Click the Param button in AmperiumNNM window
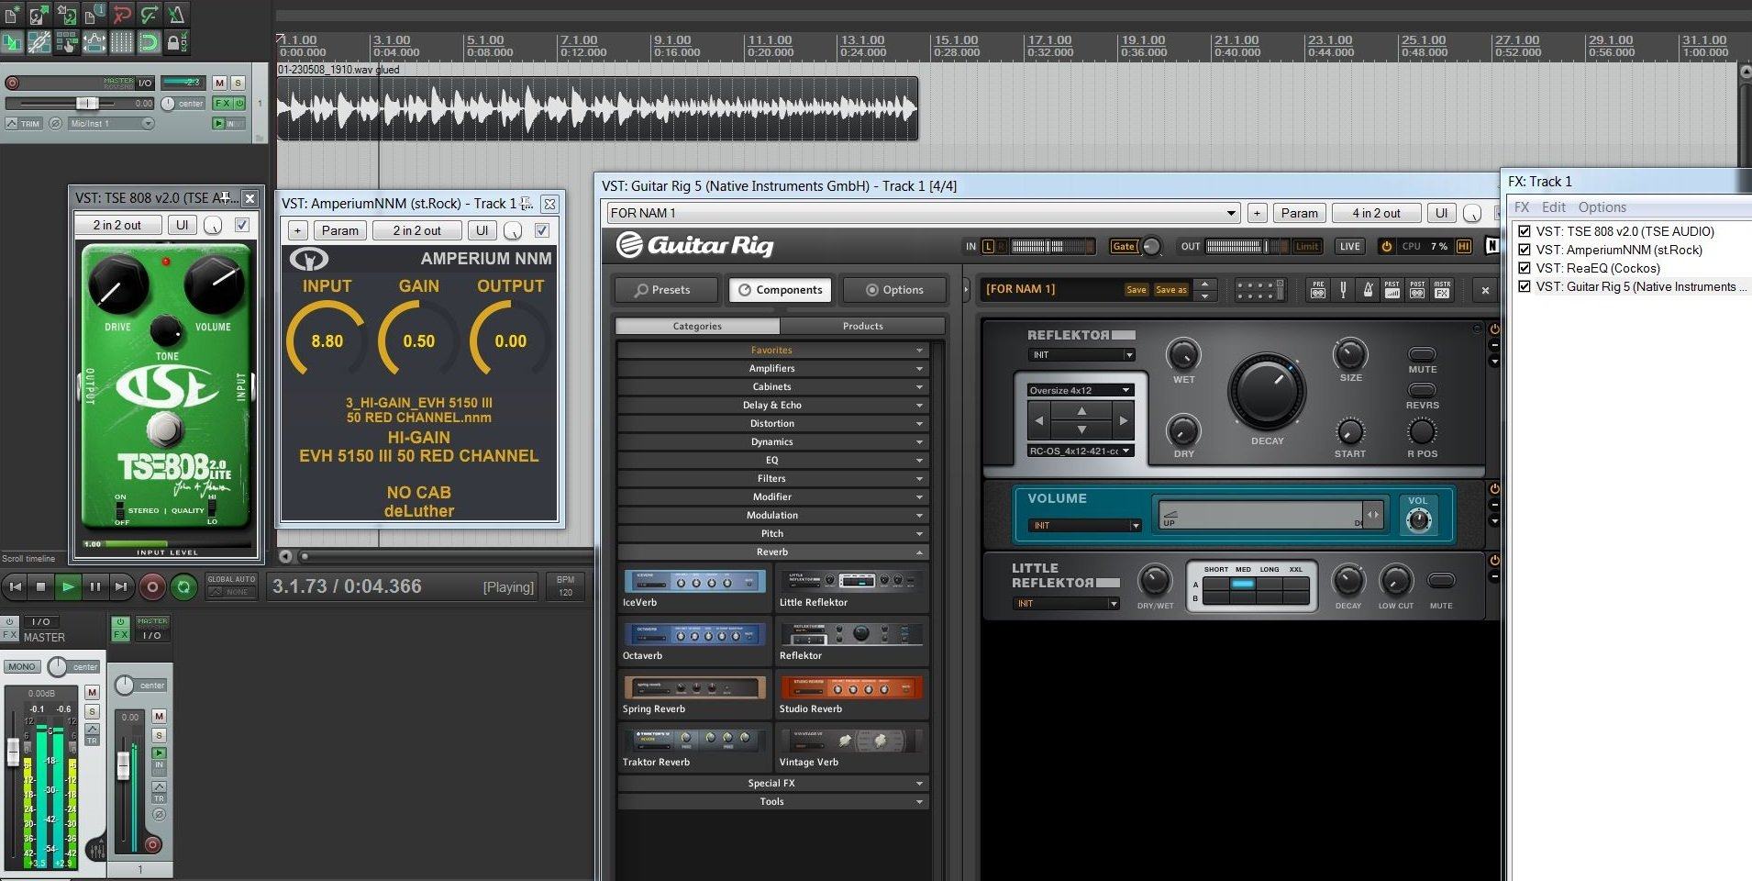 click(x=339, y=230)
